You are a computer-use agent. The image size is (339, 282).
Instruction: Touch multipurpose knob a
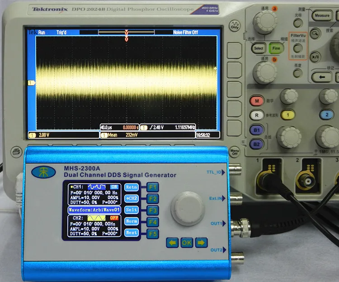tap(265, 23)
